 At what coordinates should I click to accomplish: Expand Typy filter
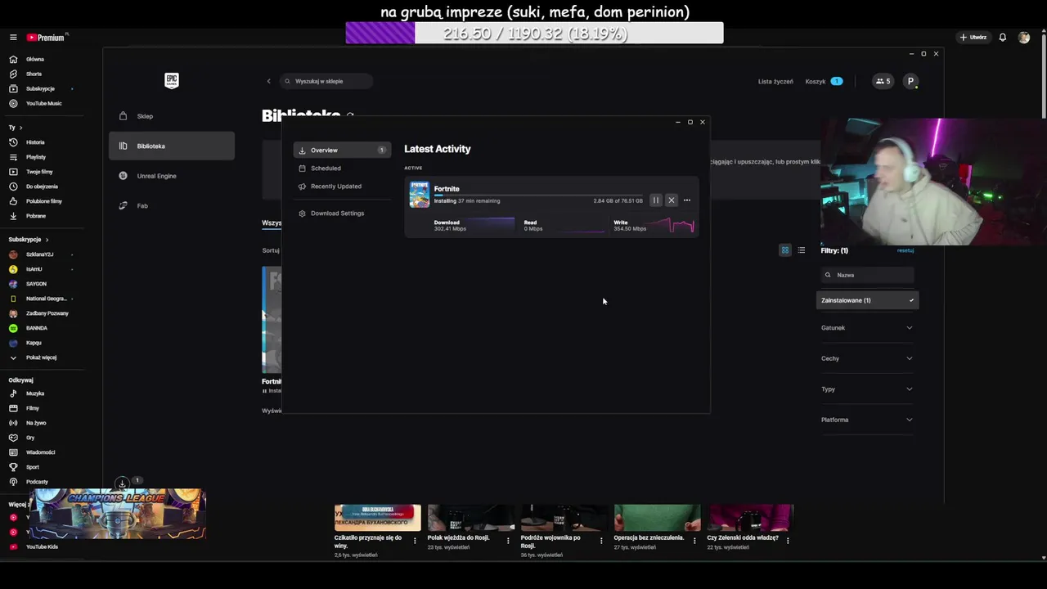pyautogui.click(x=867, y=389)
